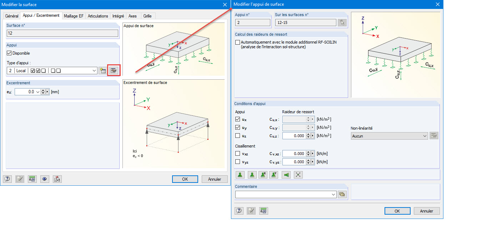Expand the Commentaire dropdown
The image size is (482, 230).
coord(333,195)
